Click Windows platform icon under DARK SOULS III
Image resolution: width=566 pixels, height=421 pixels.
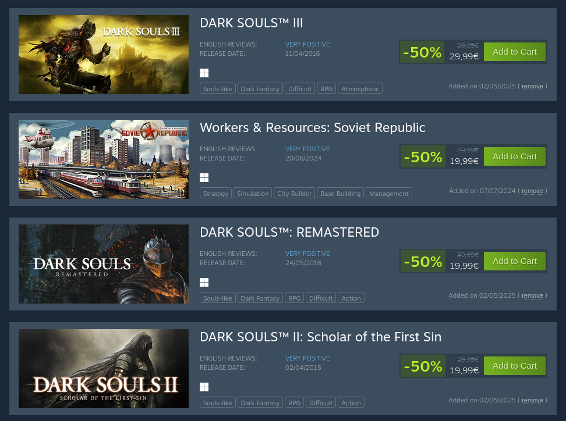click(x=204, y=73)
